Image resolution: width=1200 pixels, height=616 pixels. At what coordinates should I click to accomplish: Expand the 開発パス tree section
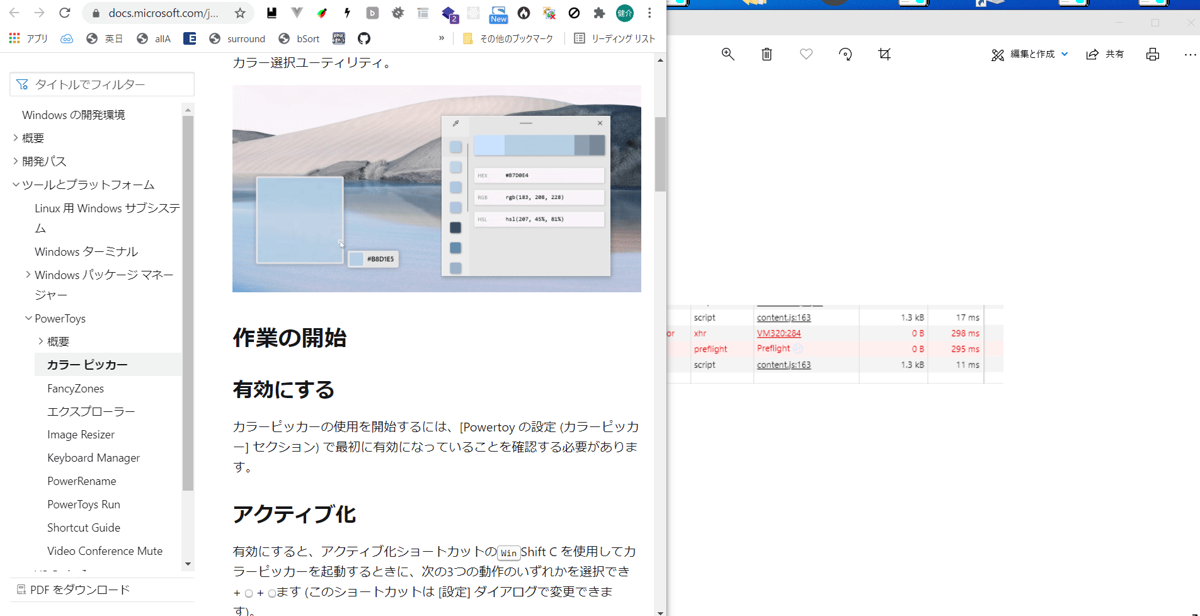(16, 161)
